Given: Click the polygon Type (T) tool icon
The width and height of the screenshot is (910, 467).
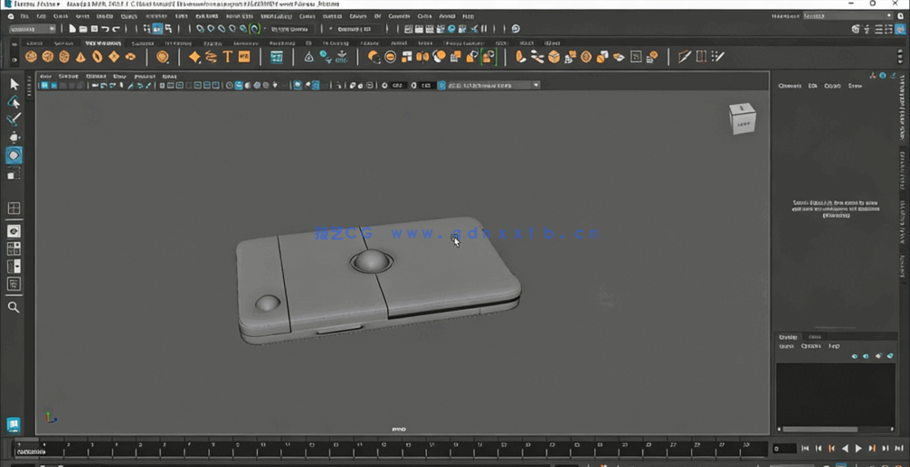Looking at the screenshot, I should click(x=227, y=57).
